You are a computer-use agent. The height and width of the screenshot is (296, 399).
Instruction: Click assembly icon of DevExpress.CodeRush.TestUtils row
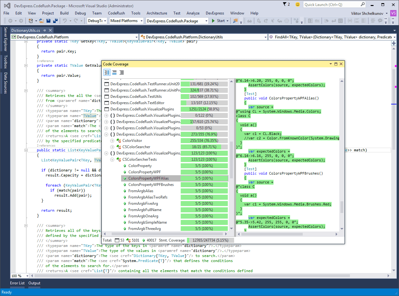pyautogui.click(x=106, y=97)
